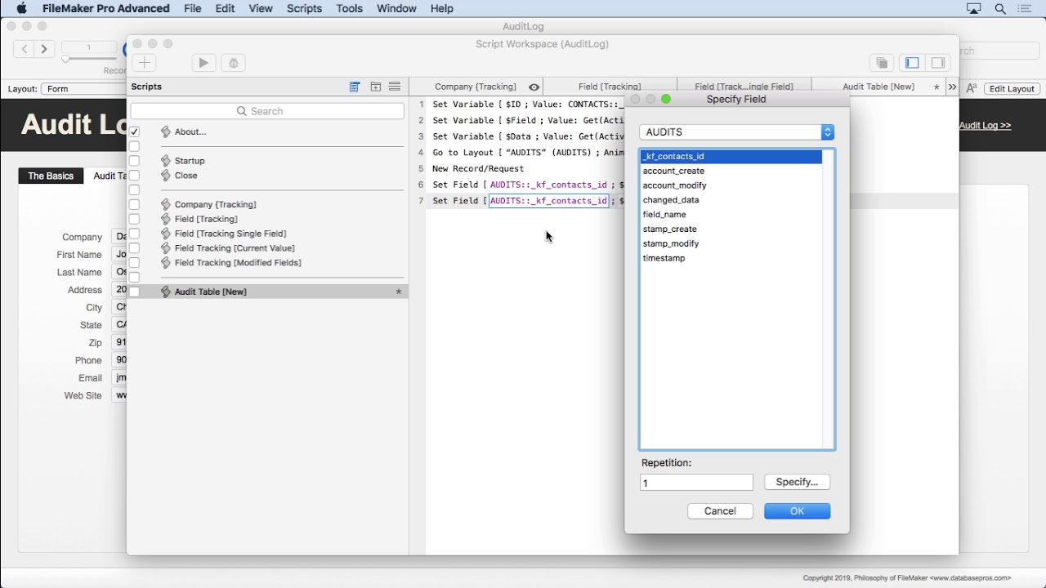
Task: Check Field Tracking [Modified Fields] checkbox
Action: [x=135, y=263]
